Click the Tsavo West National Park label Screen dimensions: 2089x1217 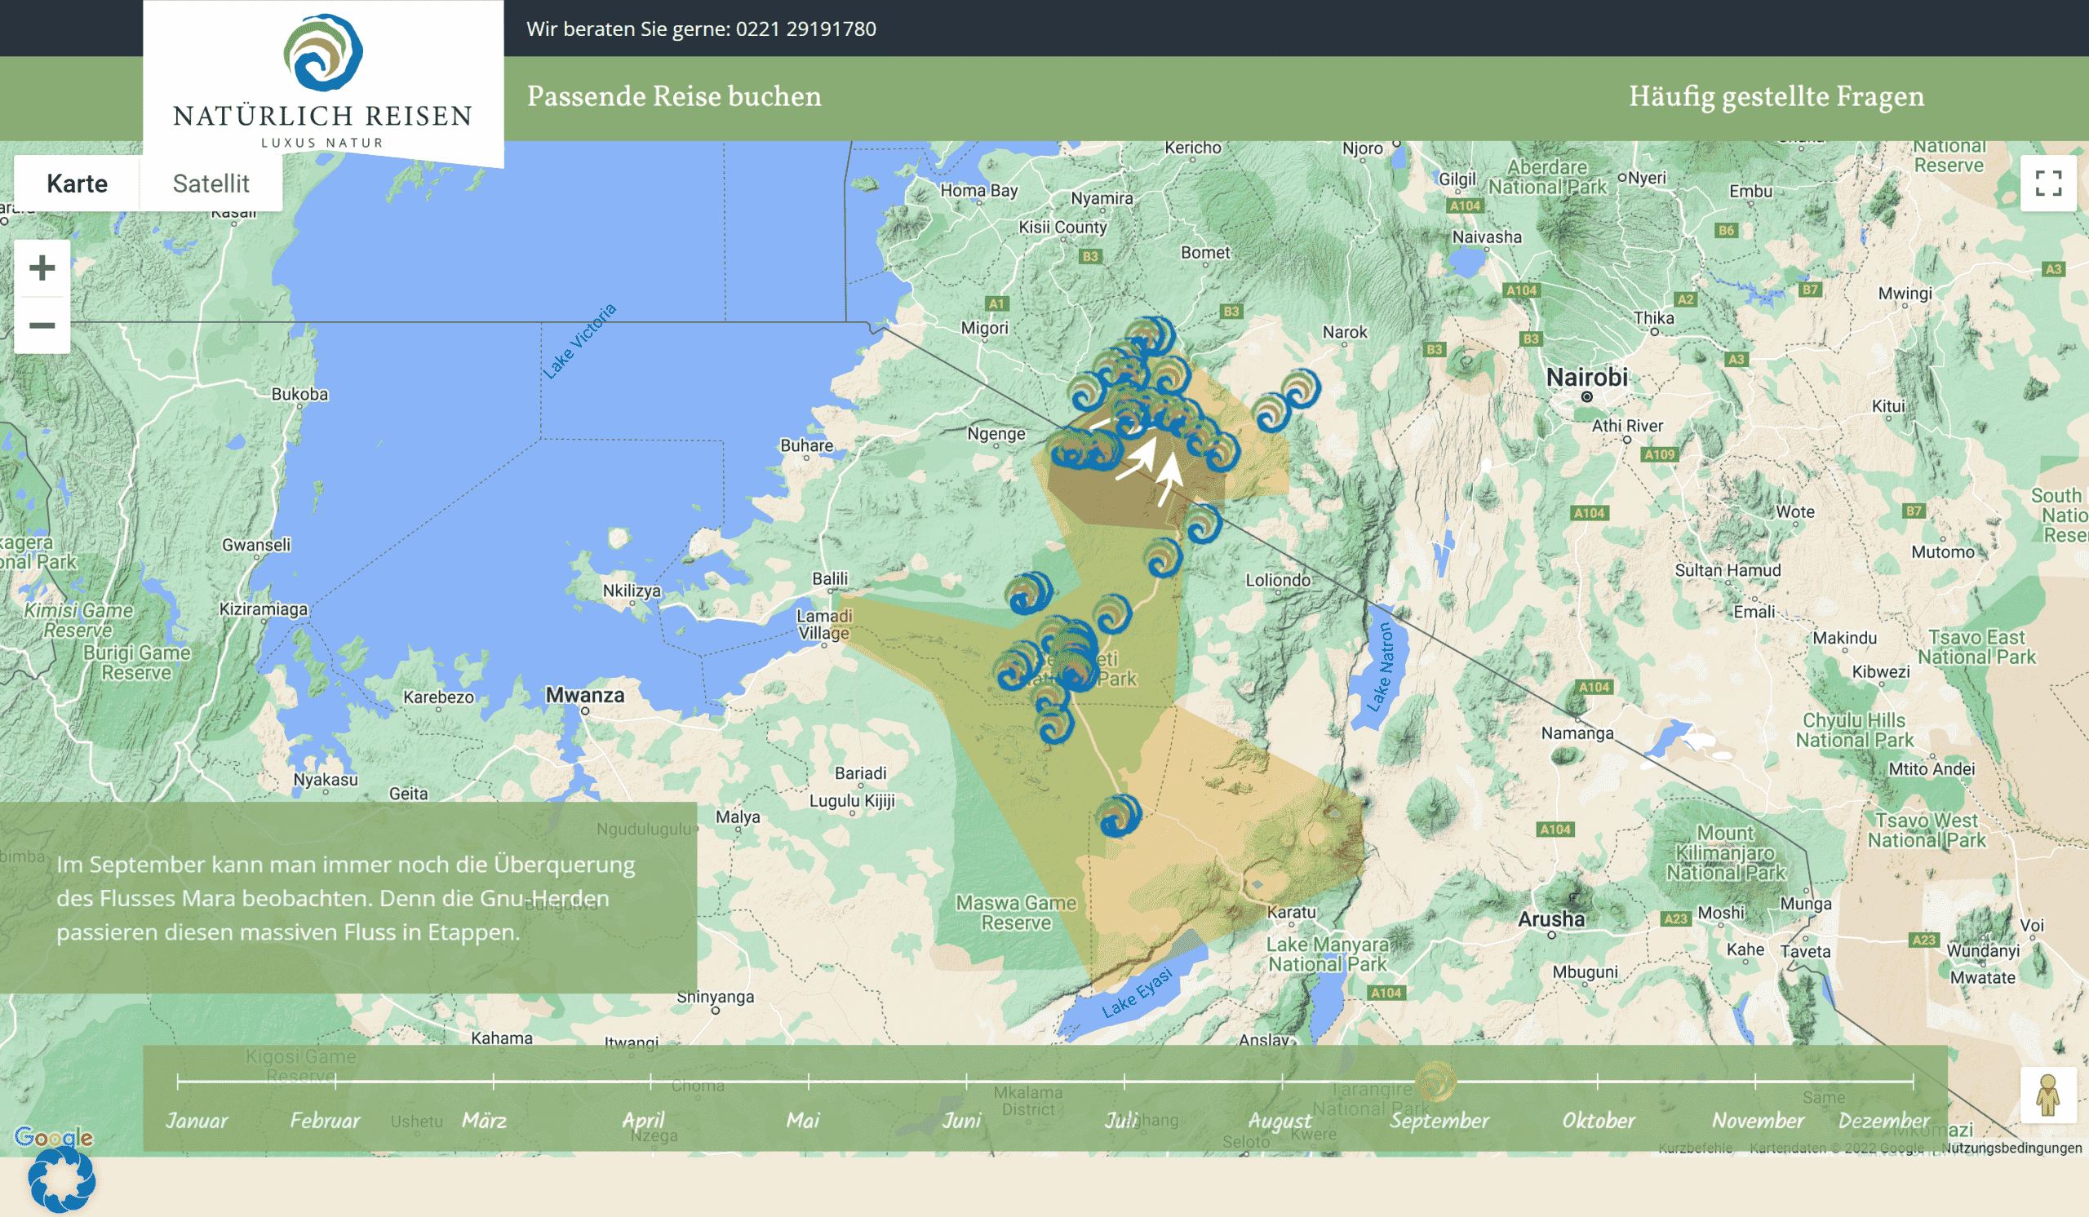(1927, 830)
